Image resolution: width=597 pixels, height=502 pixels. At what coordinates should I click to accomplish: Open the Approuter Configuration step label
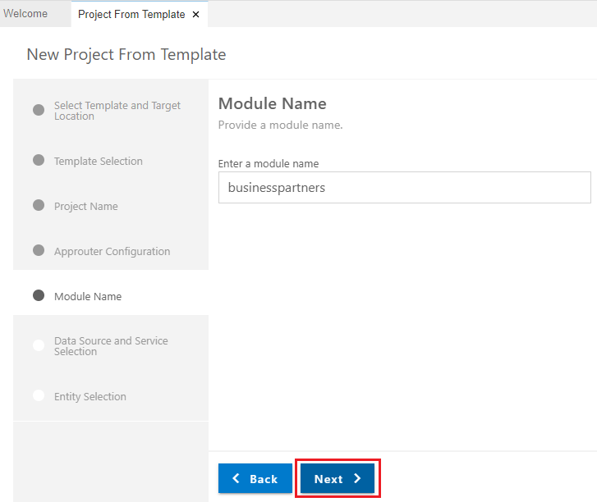(x=112, y=252)
